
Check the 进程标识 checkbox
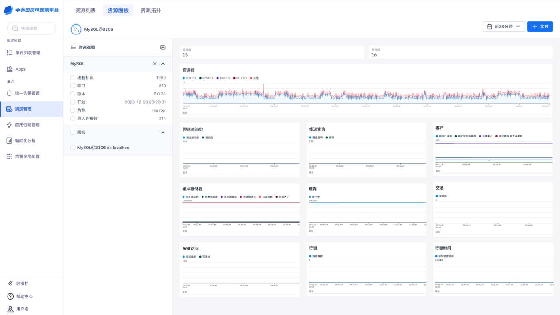click(72, 78)
